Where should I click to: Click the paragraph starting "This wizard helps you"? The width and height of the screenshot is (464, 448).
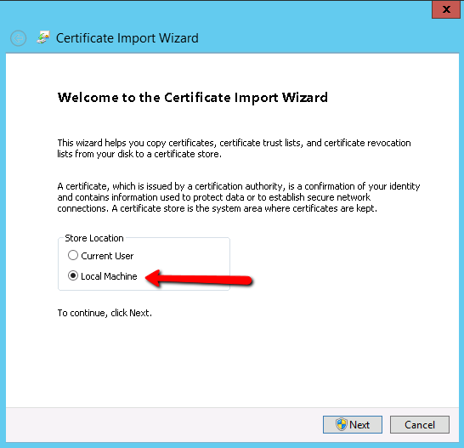[x=234, y=149]
